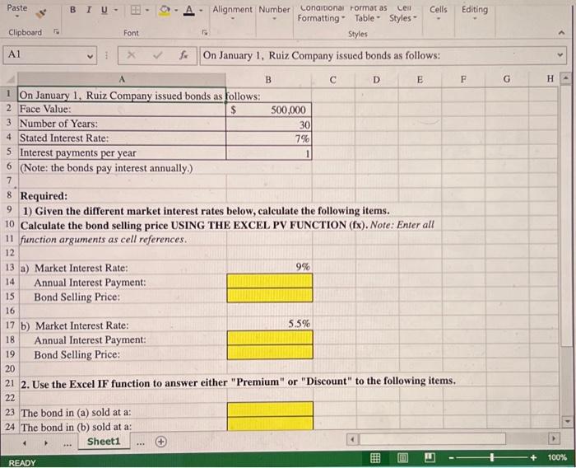
Task: Select yellow cell for bond in (b)
Action: click(271, 424)
